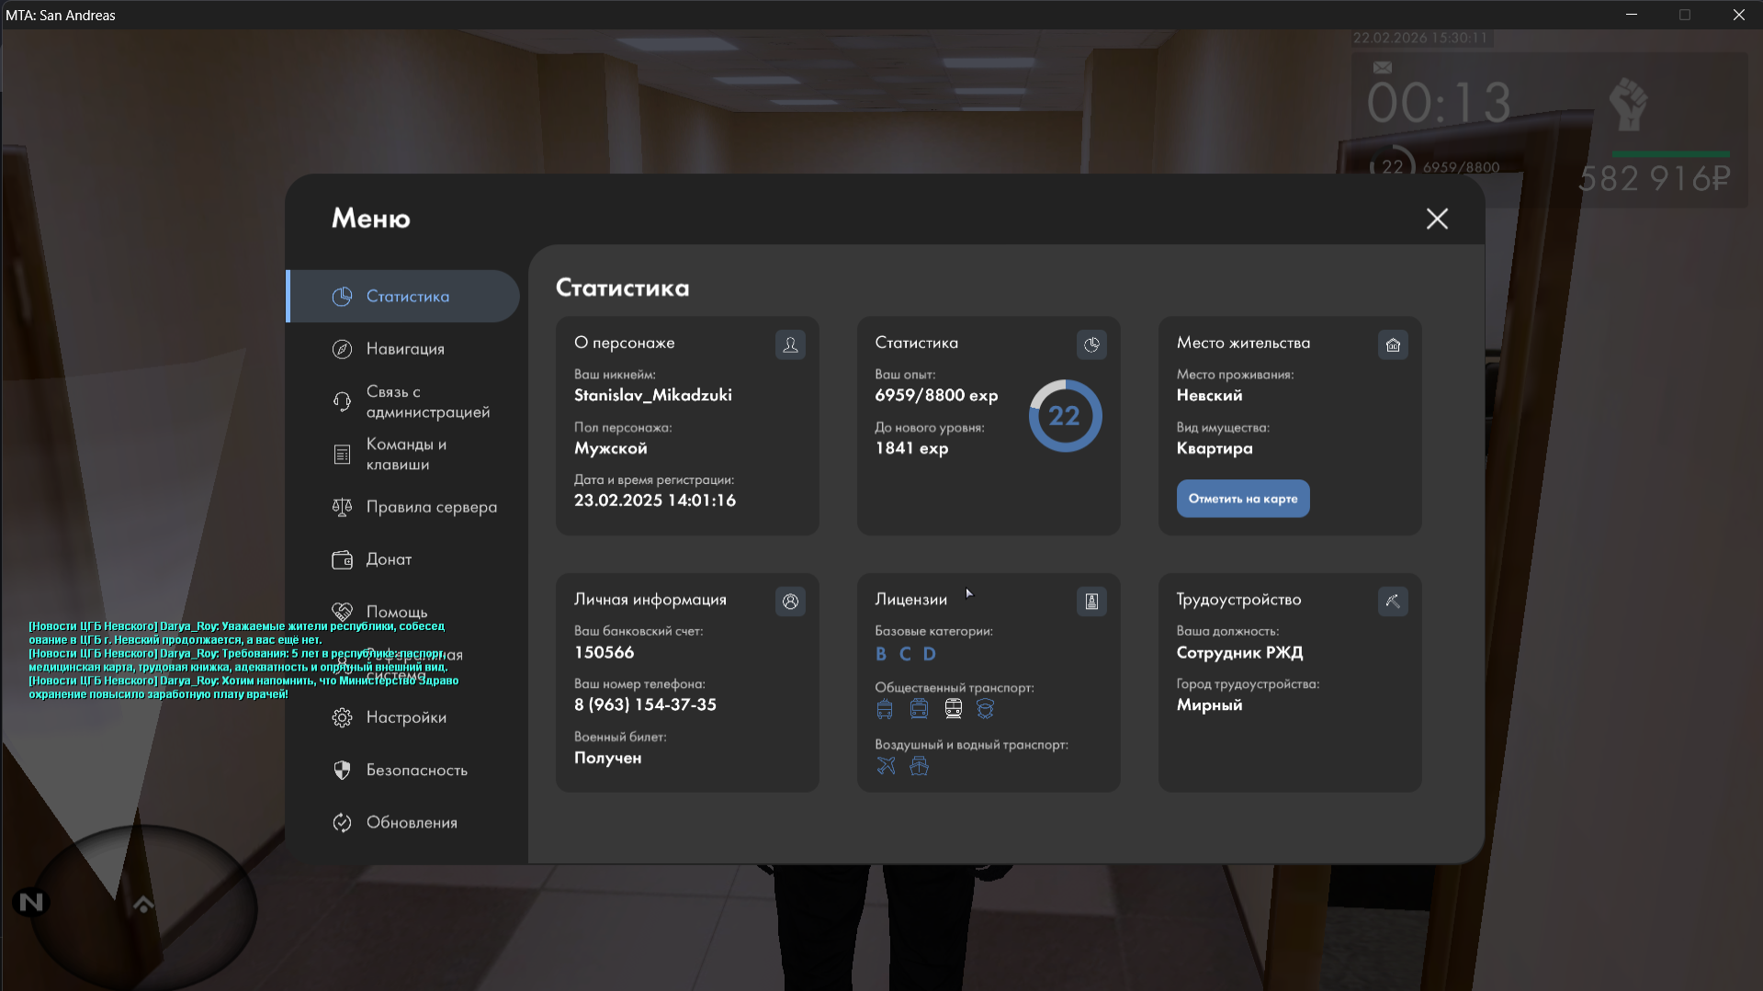Open Команды и клавиши section
The image size is (1763, 991).
(x=404, y=455)
